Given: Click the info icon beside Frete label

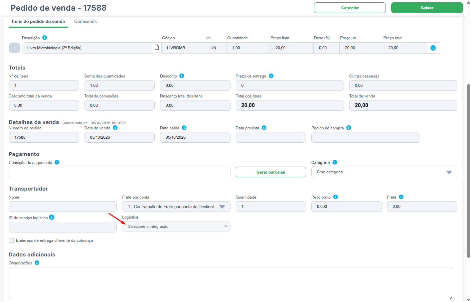Looking at the screenshot, I should click(x=401, y=197).
